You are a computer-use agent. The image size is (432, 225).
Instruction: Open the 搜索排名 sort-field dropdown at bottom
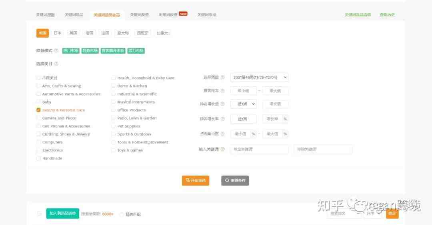(344, 213)
